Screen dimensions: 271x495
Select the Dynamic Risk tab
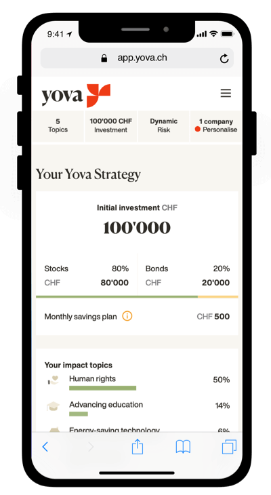pyautogui.click(x=163, y=126)
